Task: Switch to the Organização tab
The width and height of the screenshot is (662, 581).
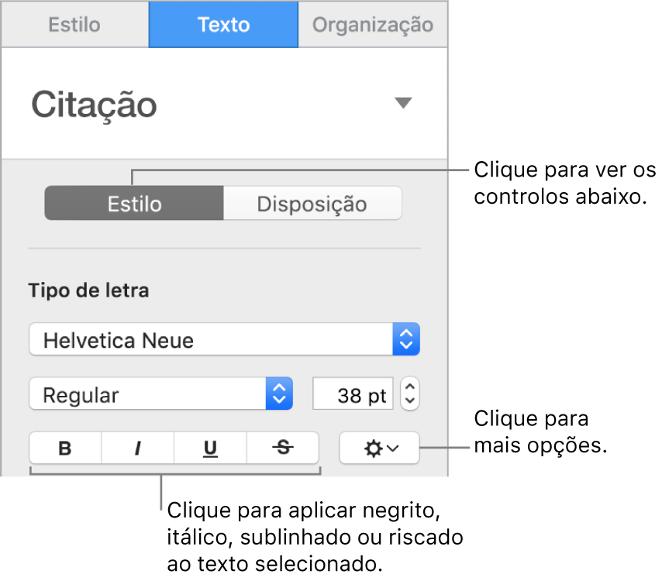Action: click(x=373, y=24)
